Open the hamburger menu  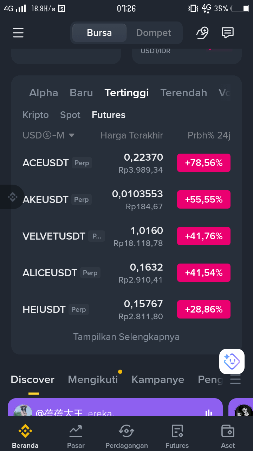(x=18, y=33)
